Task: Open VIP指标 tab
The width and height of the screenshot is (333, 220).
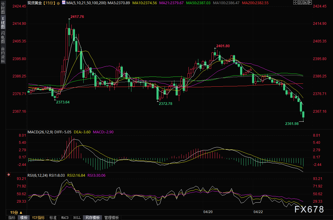Action: click(x=38, y=218)
